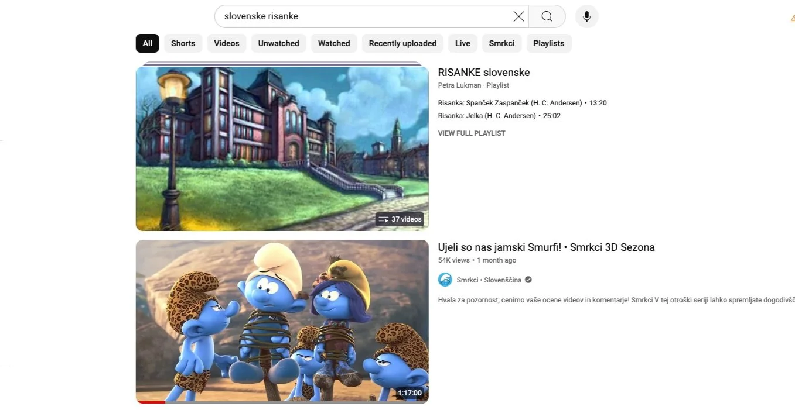Open Ujeli so nas jamski Smurfi! video title
This screenshot has height=410, width=795.
coord(547,247)
